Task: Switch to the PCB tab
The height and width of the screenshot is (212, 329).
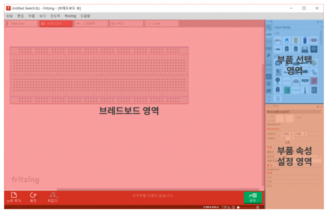Action: tap(126, 24)
